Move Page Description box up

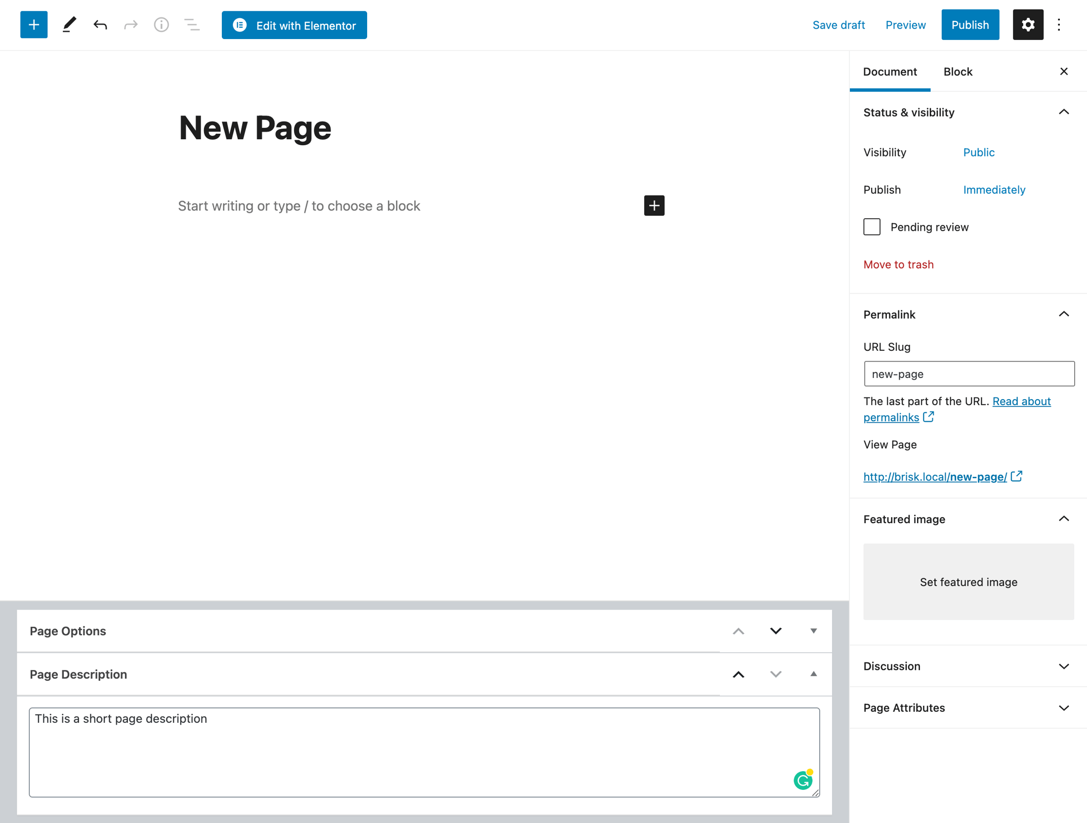pyautogui.click(x=738, y=674)
